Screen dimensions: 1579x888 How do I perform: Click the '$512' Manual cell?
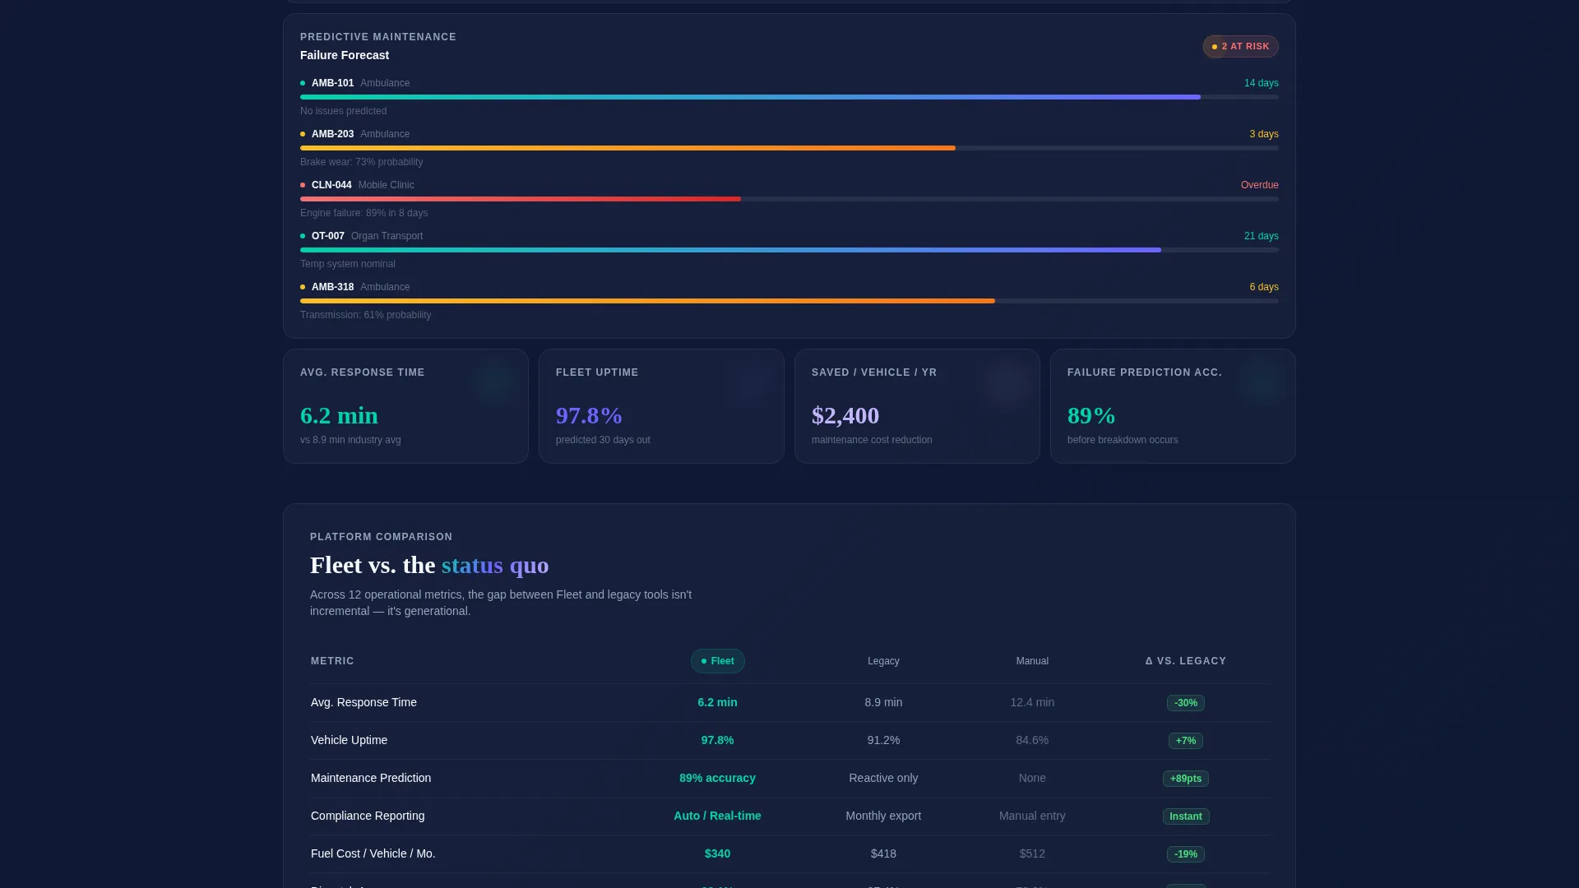point(1032,853)
